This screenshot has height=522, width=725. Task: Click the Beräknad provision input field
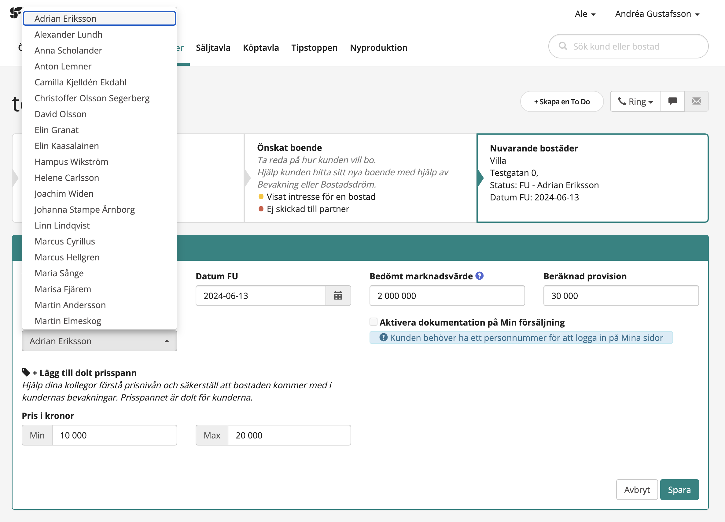tap(621, 295)
